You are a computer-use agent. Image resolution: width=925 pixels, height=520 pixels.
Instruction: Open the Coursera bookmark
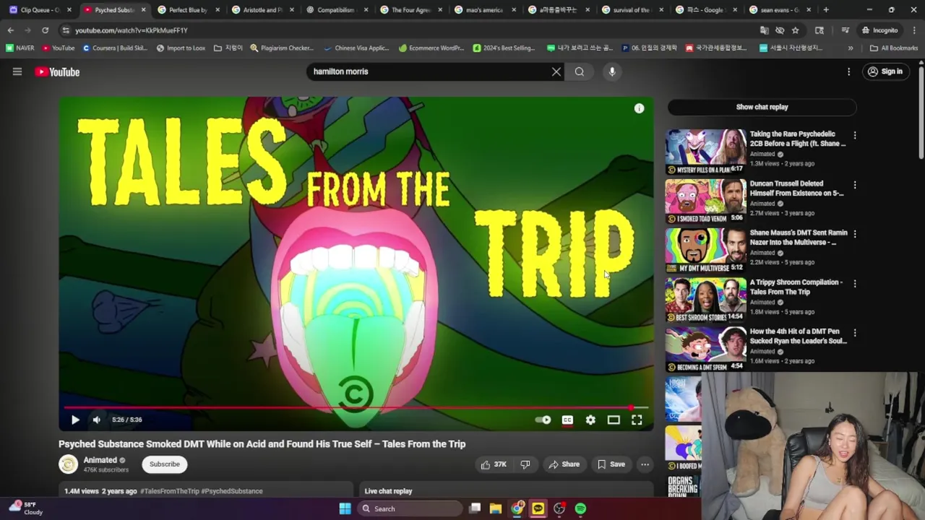(116, 48)
